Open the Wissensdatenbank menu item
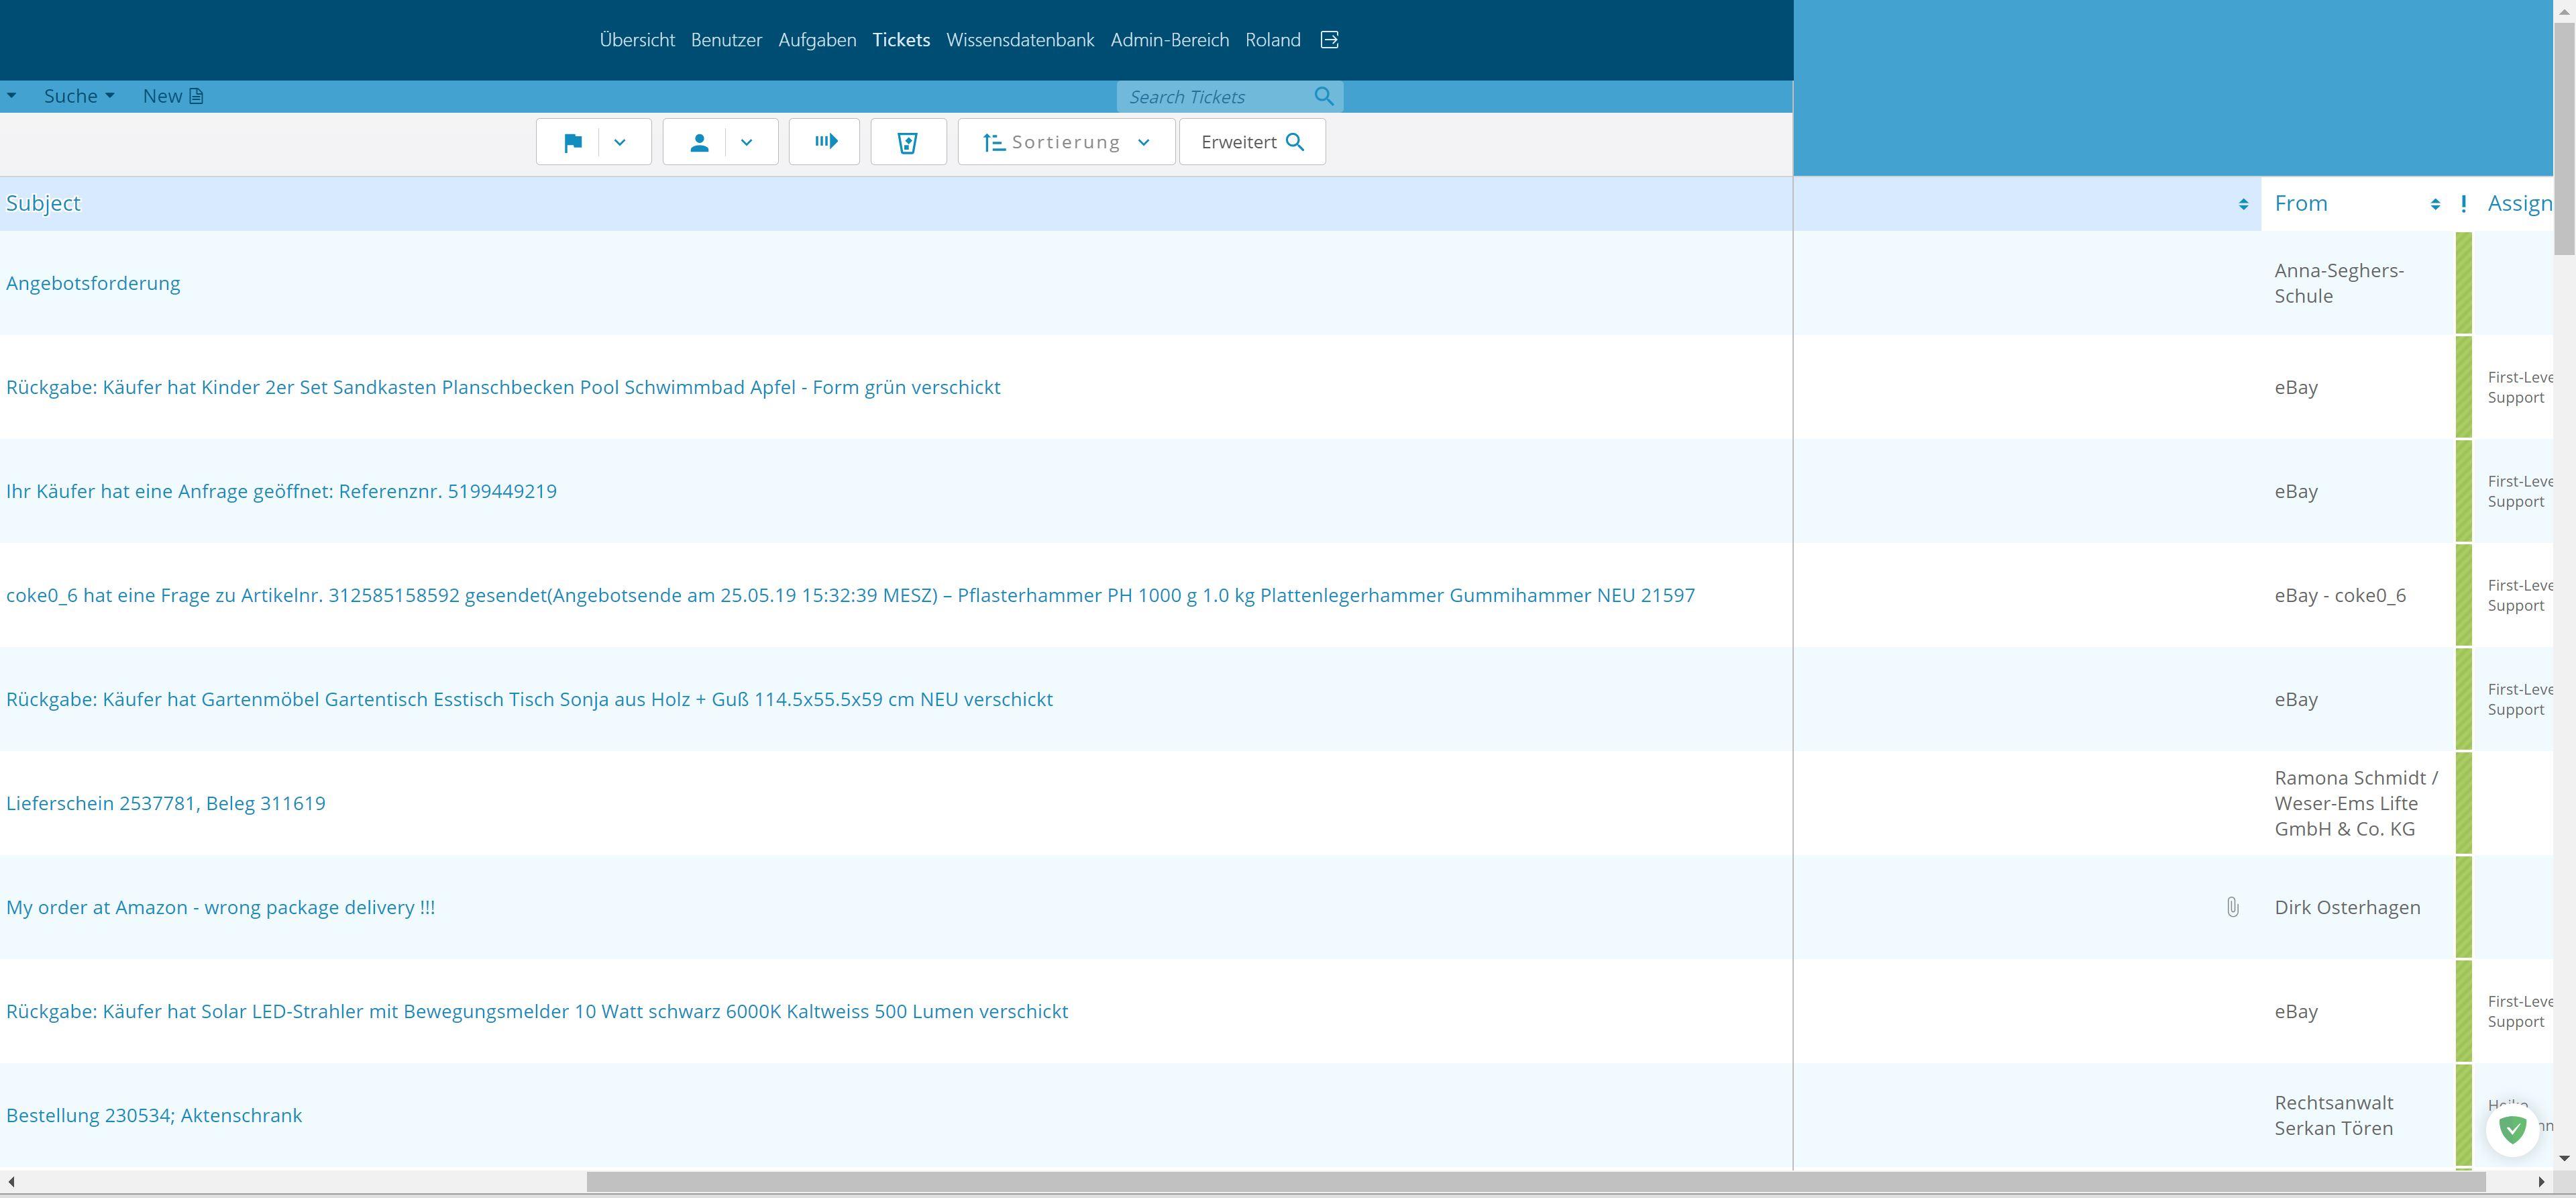Viewport: 2576px width, 1198px height. click(x=1020, y=40)
